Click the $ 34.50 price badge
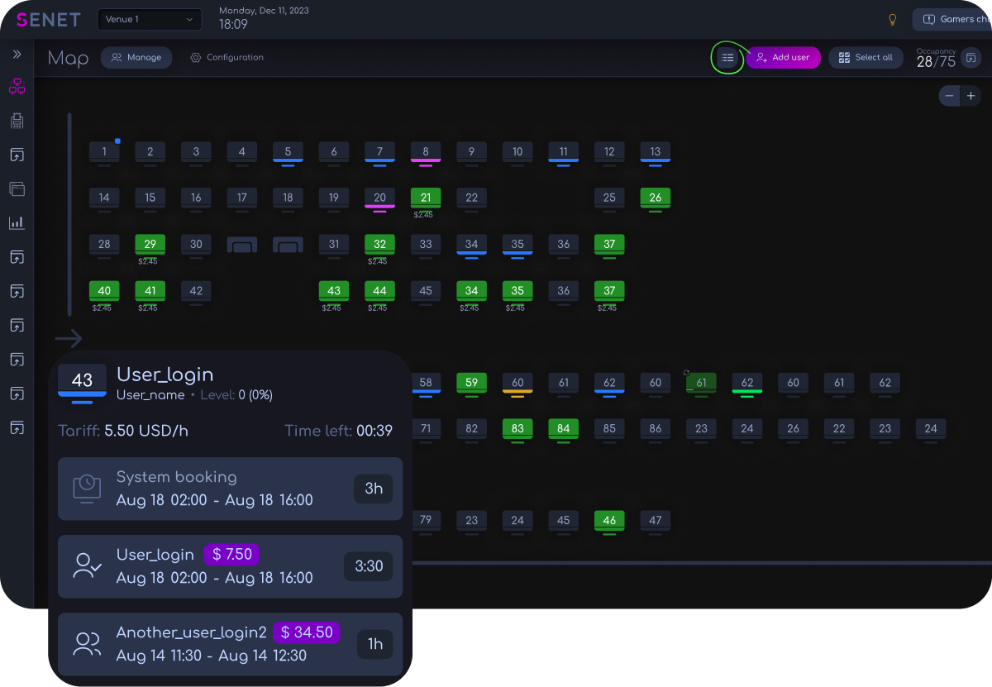Viewport: 992px width, 687px height. [x=307, y=632]
